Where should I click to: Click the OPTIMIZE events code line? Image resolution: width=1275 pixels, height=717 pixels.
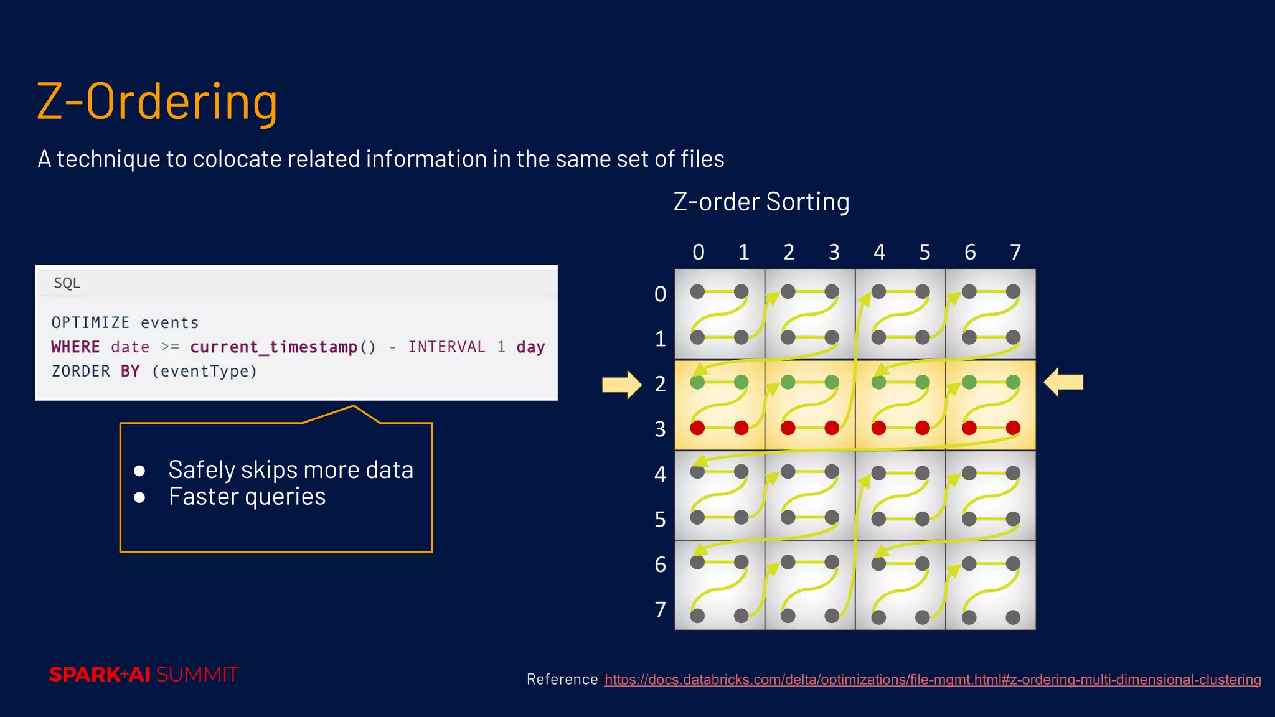coord(125,322)
